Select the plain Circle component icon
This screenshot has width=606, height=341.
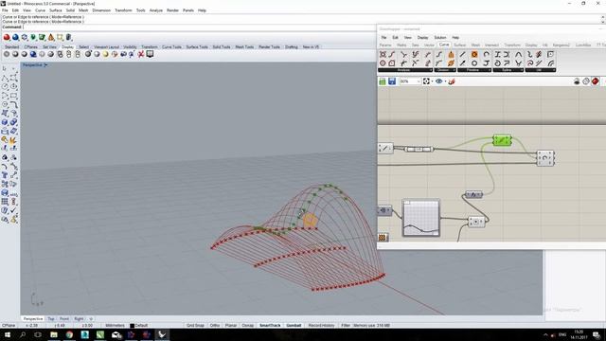click(474, 63)
